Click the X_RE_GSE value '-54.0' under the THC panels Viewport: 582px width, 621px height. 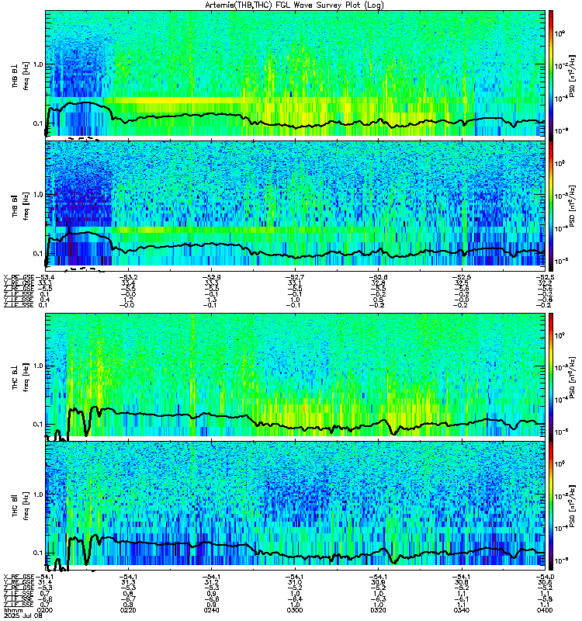(x=545, y=577)
